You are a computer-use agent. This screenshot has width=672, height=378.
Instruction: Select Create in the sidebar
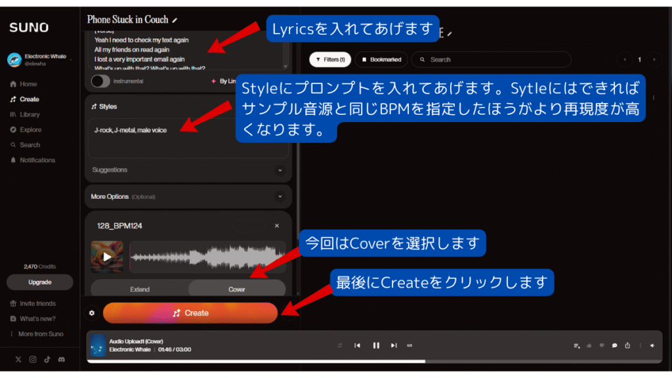[25, 99]
